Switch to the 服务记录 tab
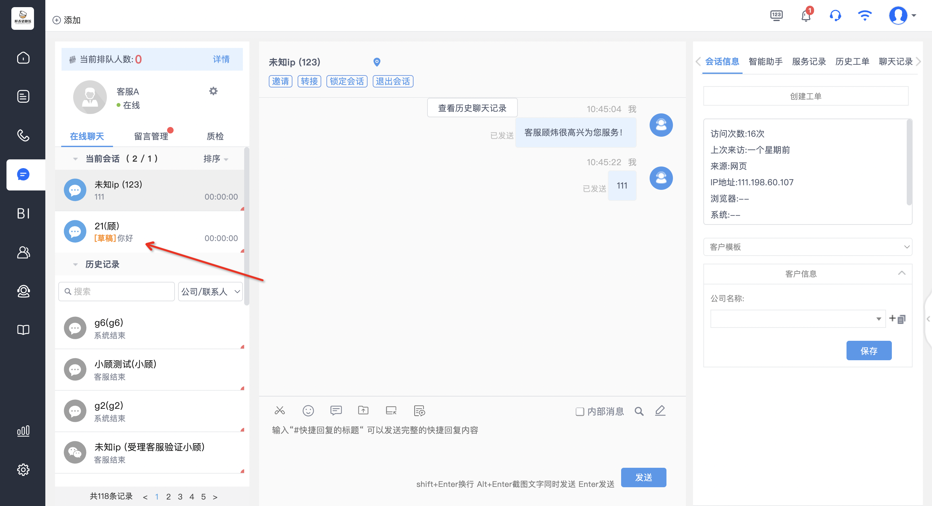The width and height of the screenshot is (932, 506). (809, 62)
